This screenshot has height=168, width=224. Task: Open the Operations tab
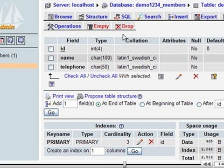coord(64,26)
